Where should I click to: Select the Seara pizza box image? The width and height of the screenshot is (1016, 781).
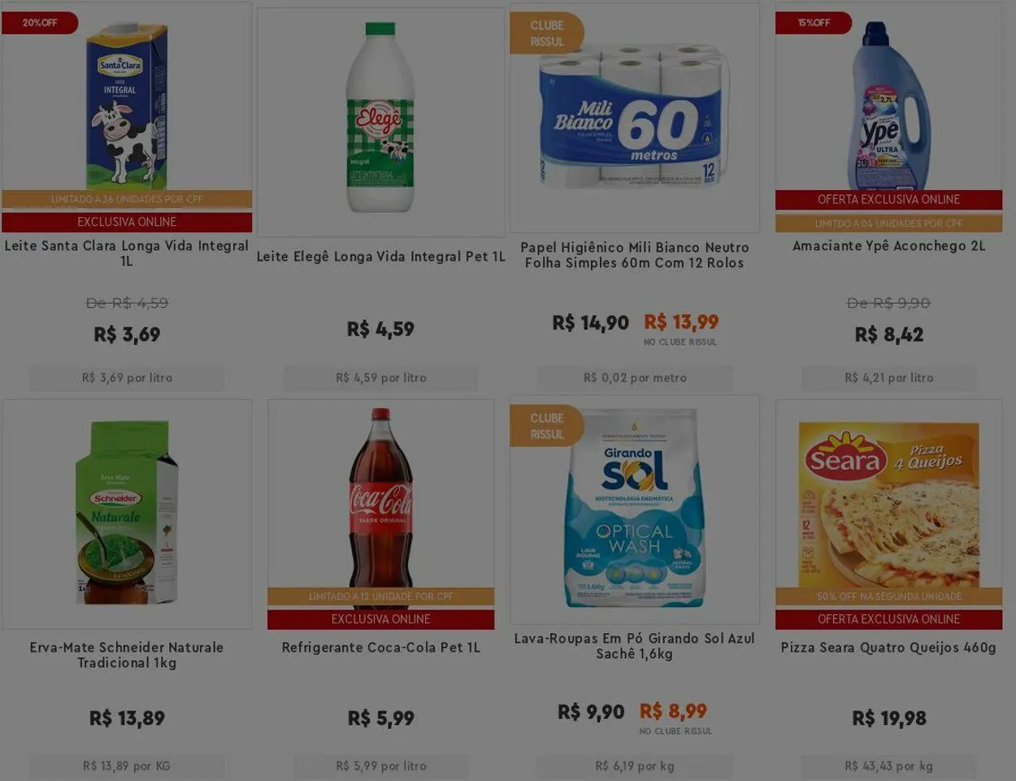[888, 504]
